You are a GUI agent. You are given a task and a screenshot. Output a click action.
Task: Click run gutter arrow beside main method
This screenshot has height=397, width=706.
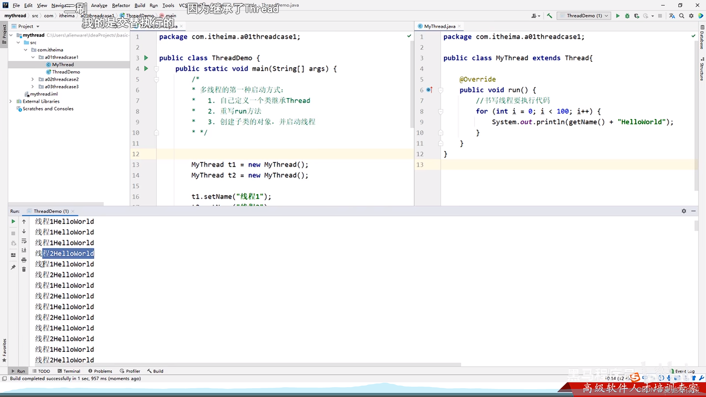[x=146, y=68]
